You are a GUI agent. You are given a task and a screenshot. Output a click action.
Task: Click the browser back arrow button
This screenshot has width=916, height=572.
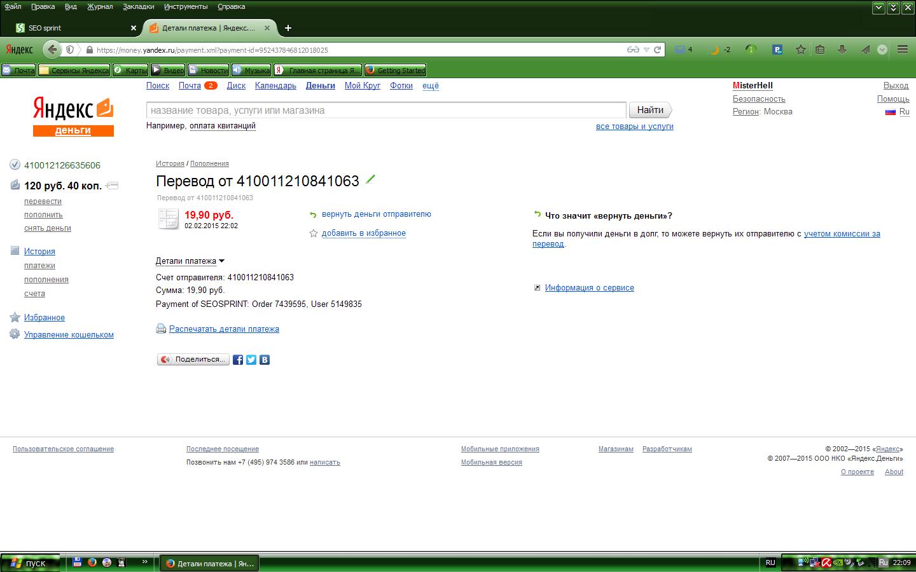[x=52, y=50]
